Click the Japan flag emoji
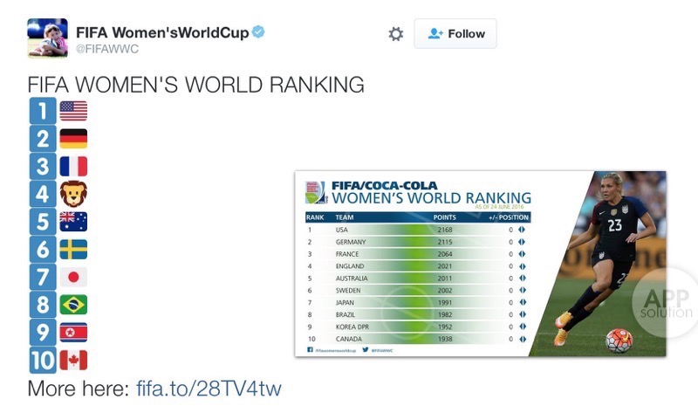Screen dimensions: 698x406 coord(73,278)
